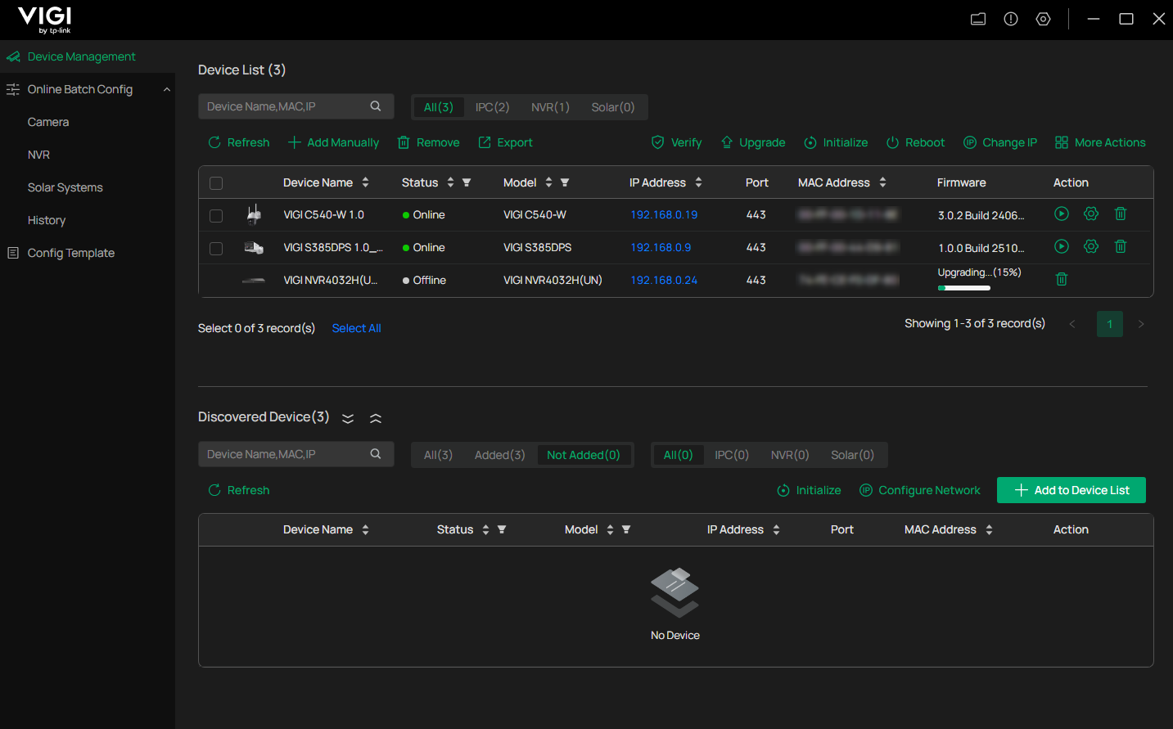Viewport: 1173px width, 729px height.
Task: Switch to the NVR(1) device tab
Action: point(550,107)
